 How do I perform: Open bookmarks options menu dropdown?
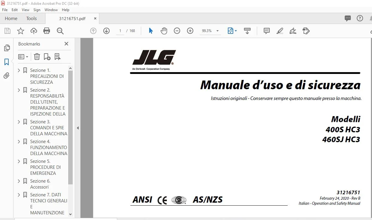tap(23, 57)
